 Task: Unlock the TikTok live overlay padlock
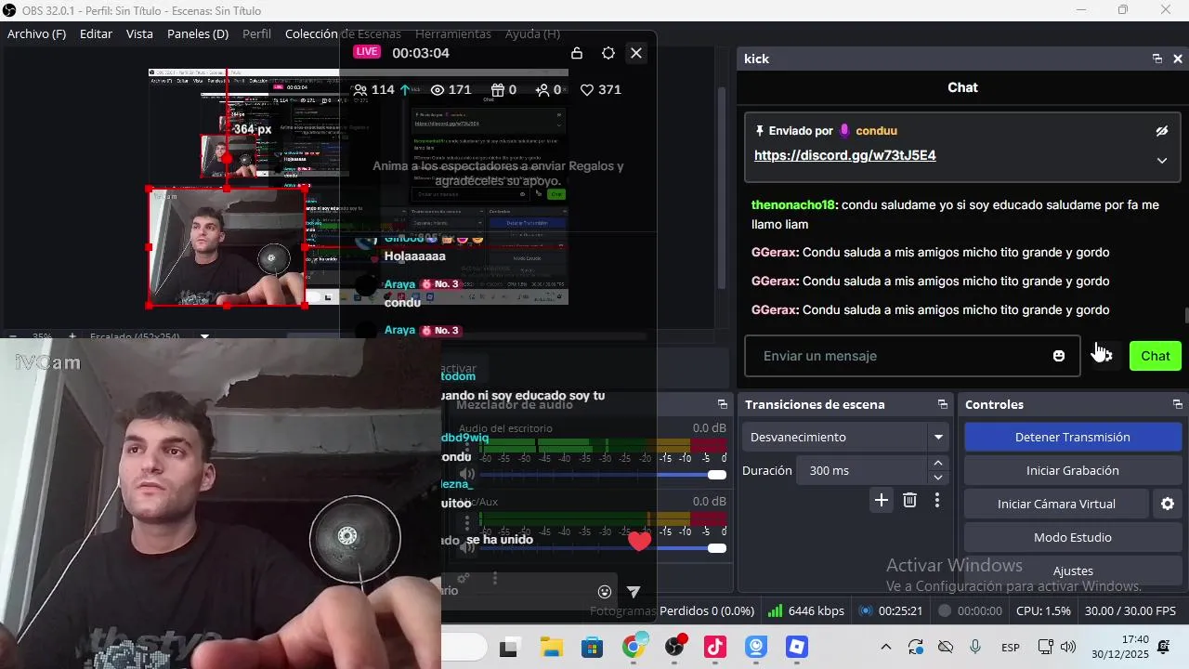[577, 53]
